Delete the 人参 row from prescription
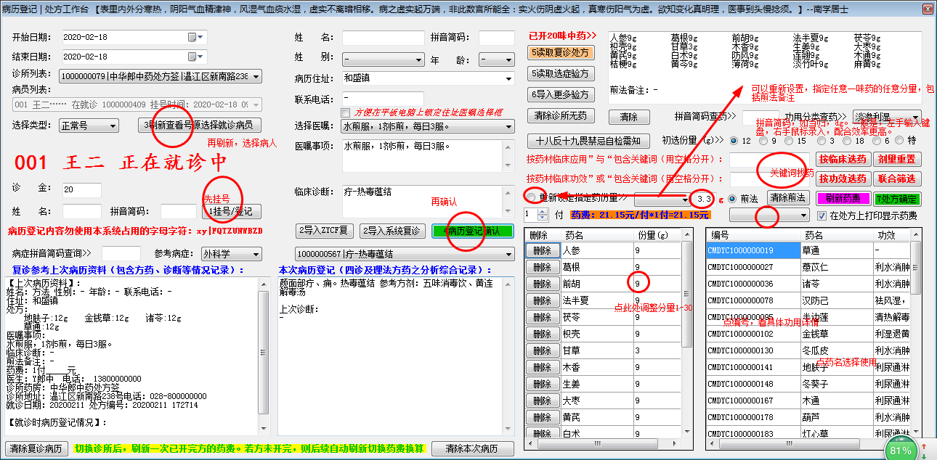This screenshot has height=460, width=937. click(x=541, y=251)
